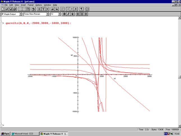Click the Пуск Start button
This screenshot has width=181, height=136.
pos(5,133)
